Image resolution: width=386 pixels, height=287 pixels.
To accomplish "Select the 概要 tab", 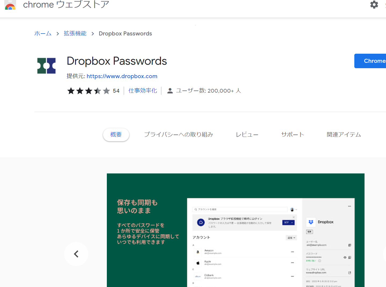I will coord(116,135).
